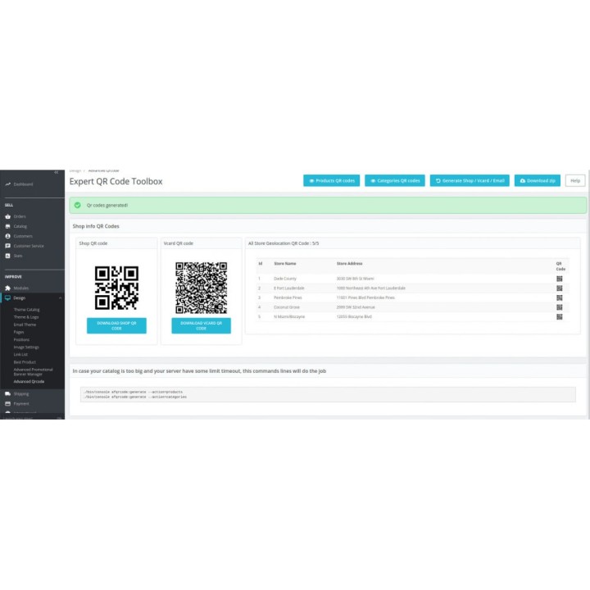Select Link List submenu item
The width and height of the screenshot is (590, 590).
20,355
